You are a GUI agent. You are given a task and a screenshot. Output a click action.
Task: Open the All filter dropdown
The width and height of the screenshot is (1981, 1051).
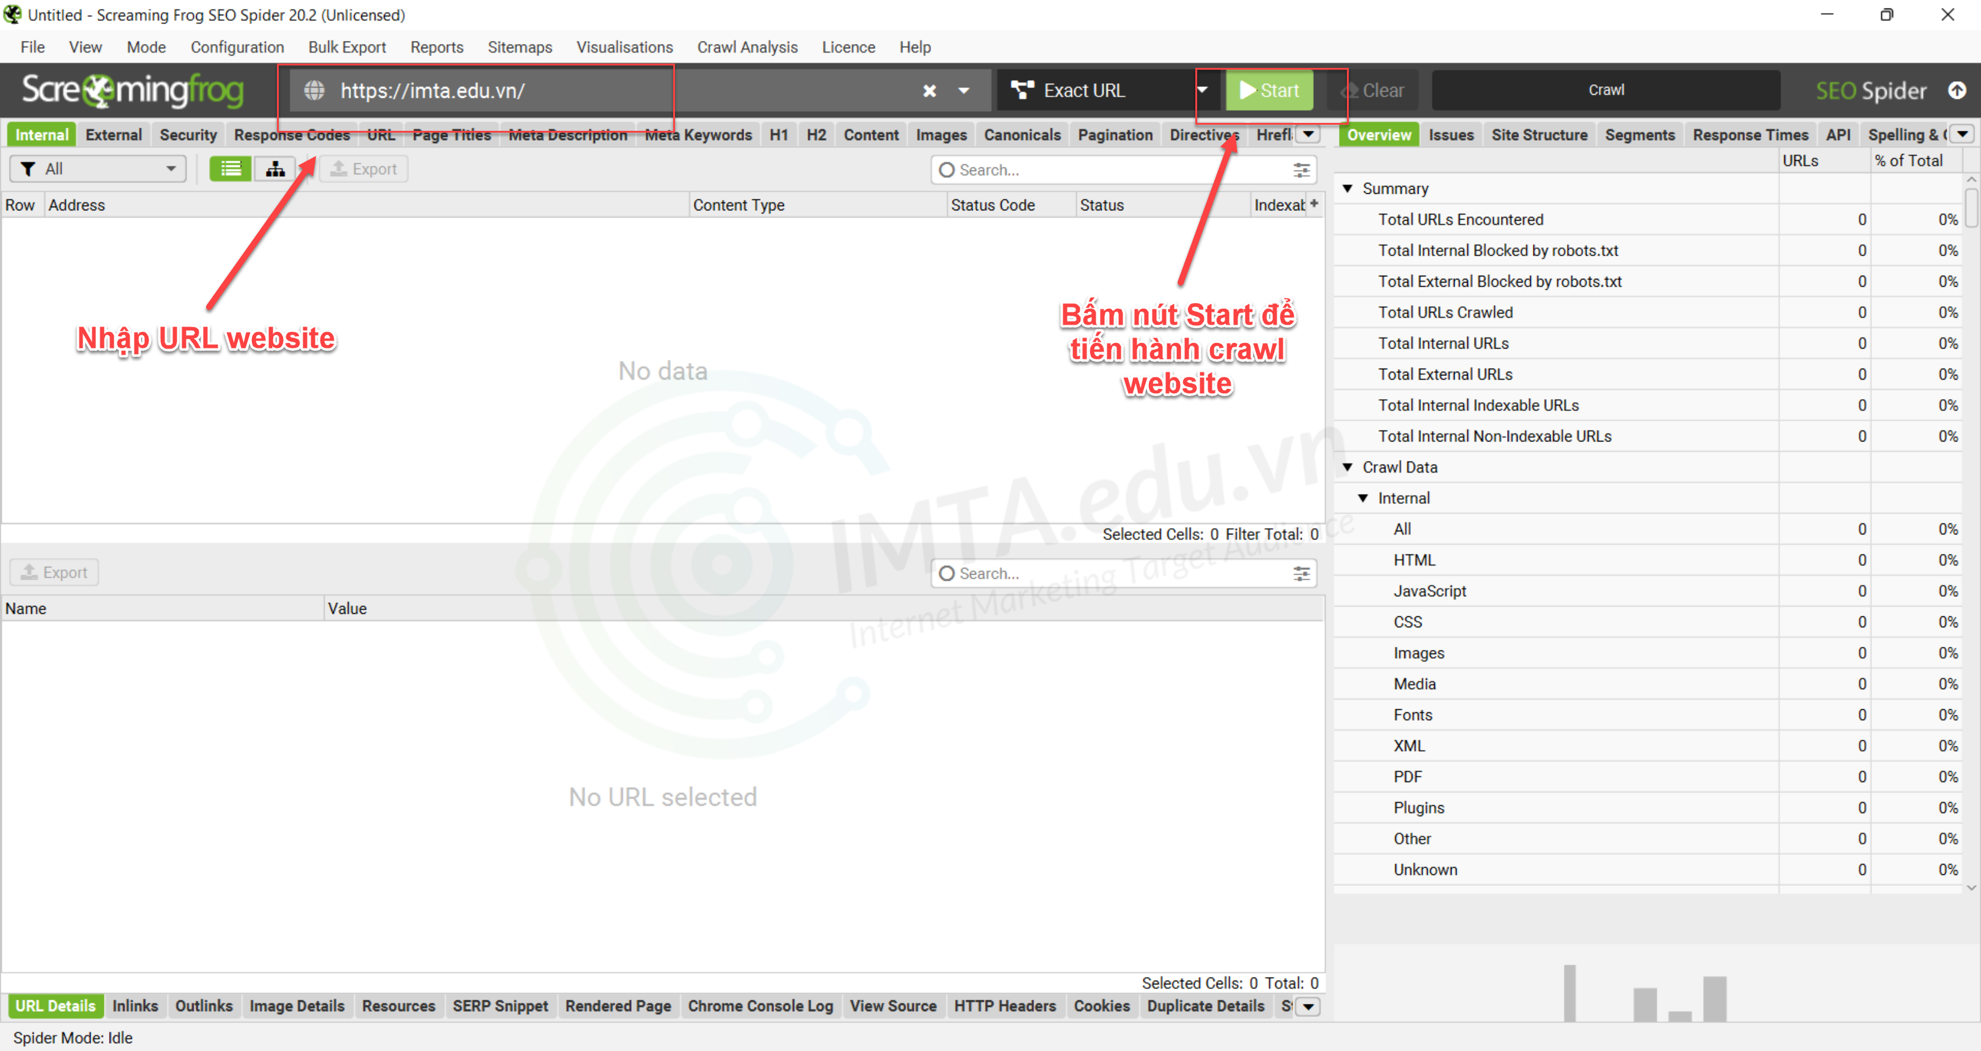tap(98, 169)
